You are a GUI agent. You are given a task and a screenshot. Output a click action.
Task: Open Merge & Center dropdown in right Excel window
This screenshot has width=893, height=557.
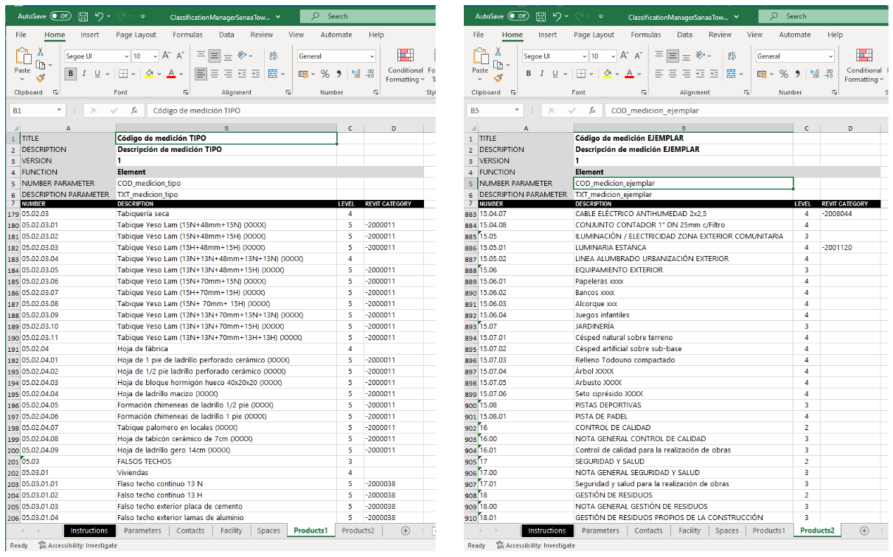pos(741,74)
